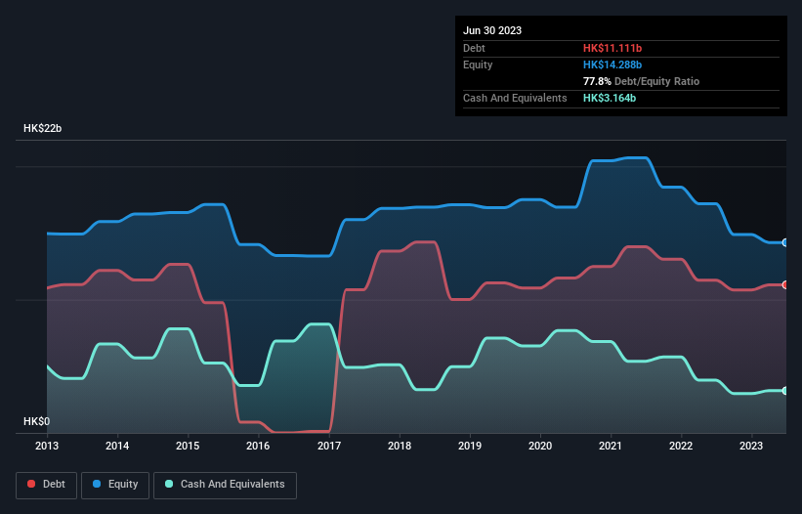Toggle the Cash And Equivalents legend button

(225, 485)
